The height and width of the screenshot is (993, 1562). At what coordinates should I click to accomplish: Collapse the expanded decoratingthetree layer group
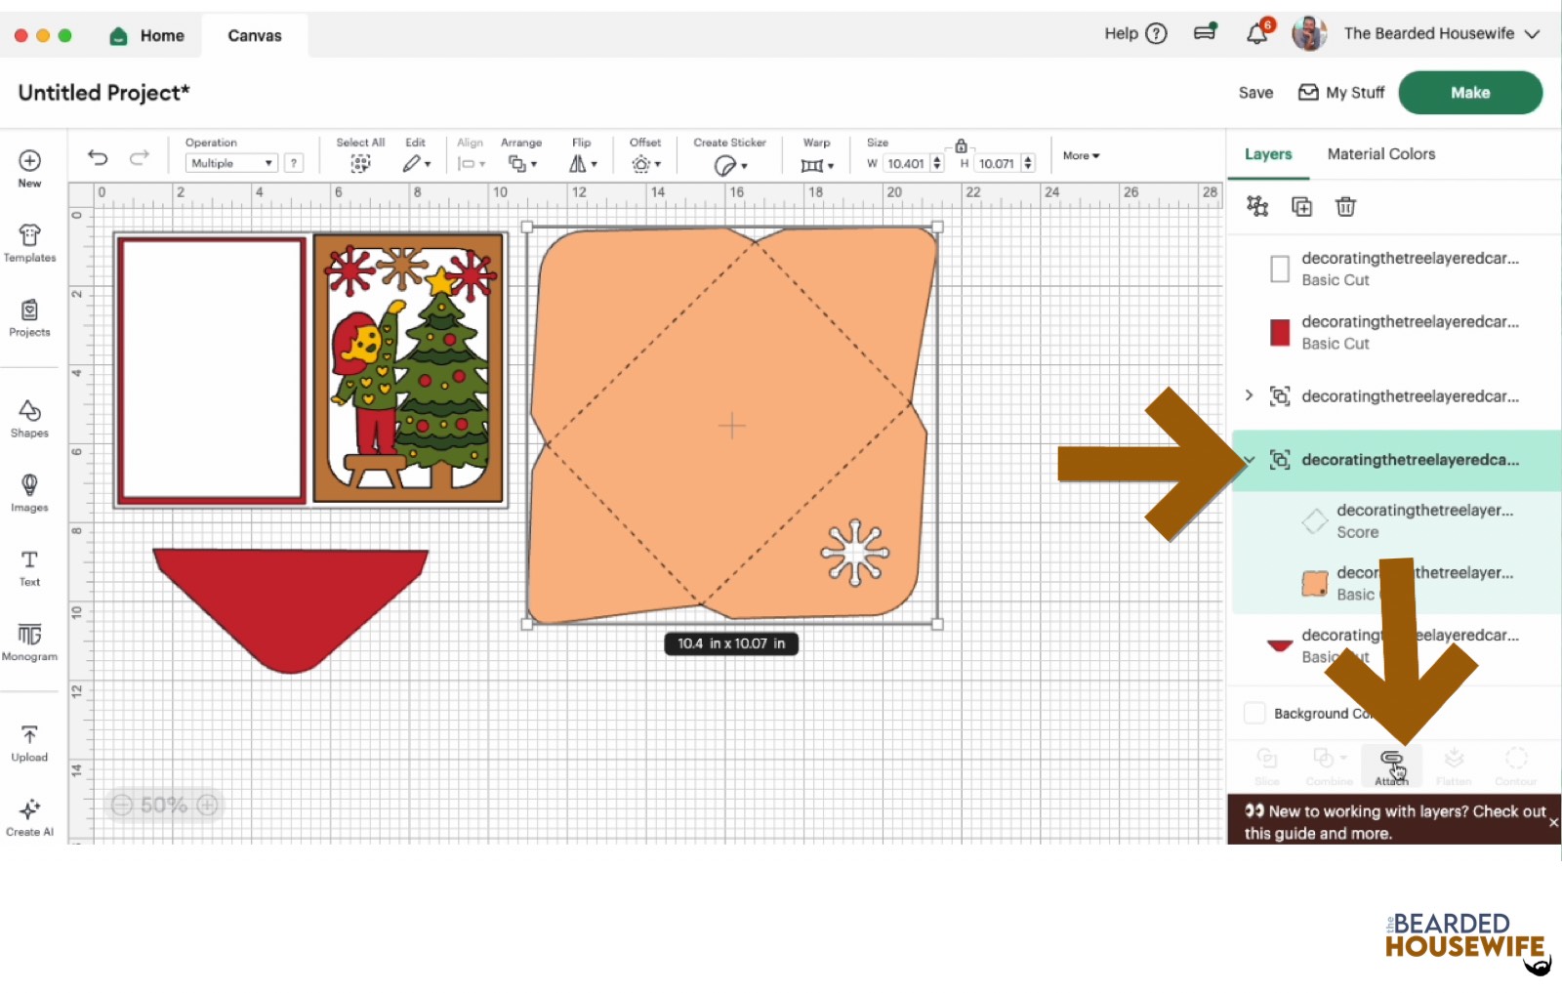click(x=1252, y=461)
